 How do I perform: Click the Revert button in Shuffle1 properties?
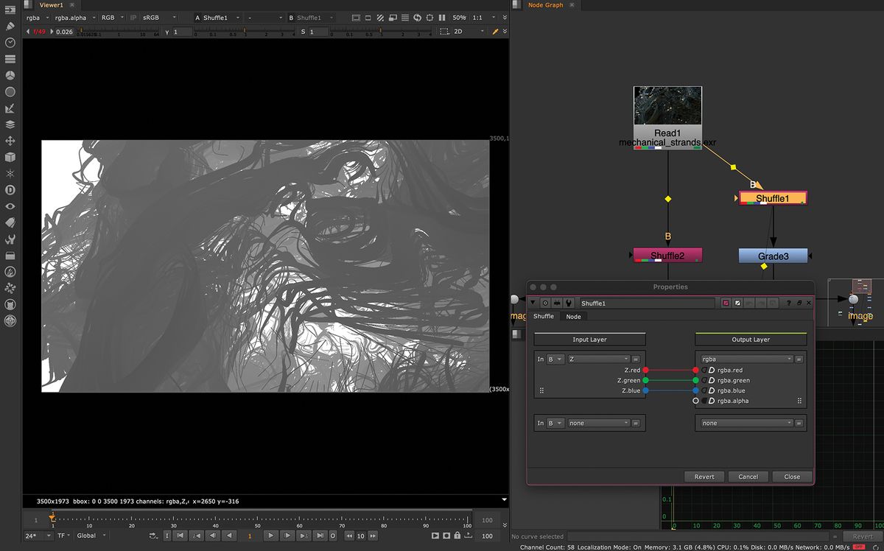click(704, 477)
